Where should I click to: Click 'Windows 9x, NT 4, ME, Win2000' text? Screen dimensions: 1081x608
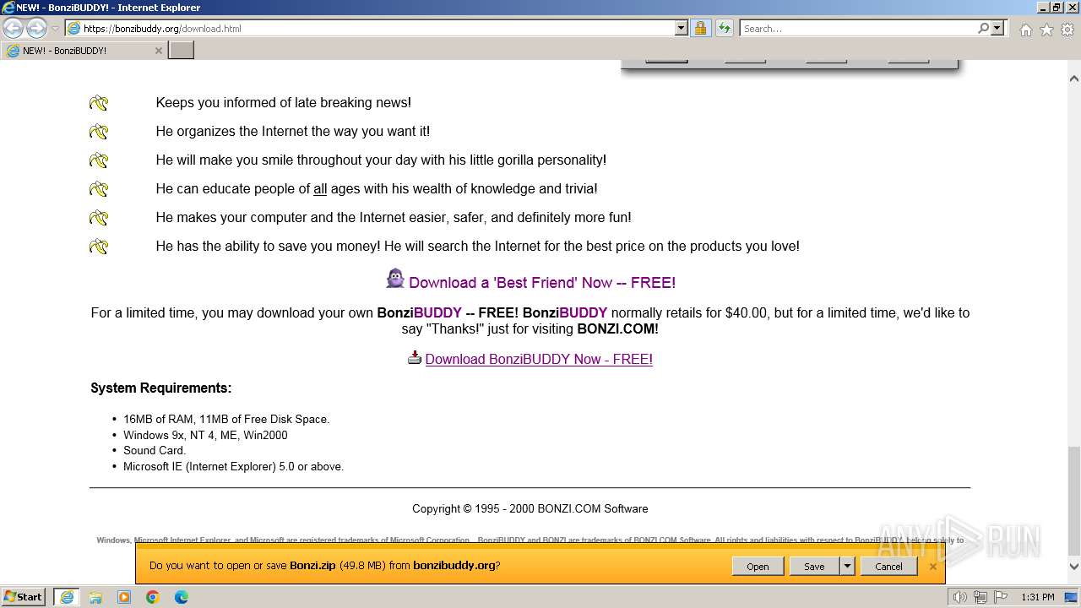[205, 435]
